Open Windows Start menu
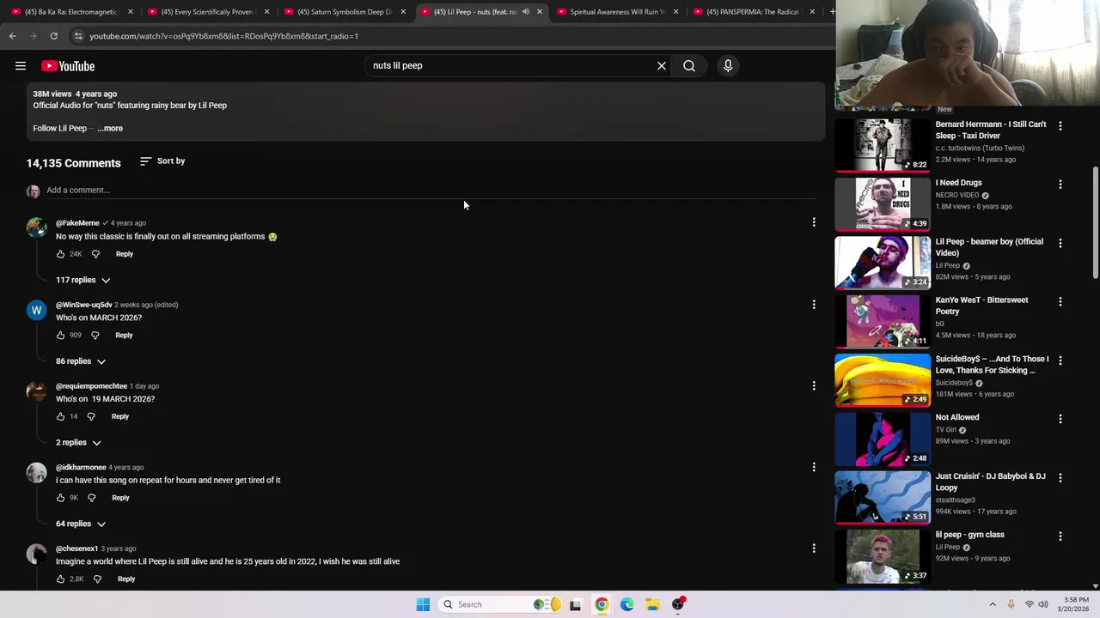The height and width of the screenshot is (618, 1100). 423,604
